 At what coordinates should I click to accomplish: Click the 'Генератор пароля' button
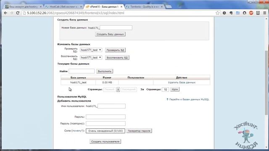click(x=139, y=131)
